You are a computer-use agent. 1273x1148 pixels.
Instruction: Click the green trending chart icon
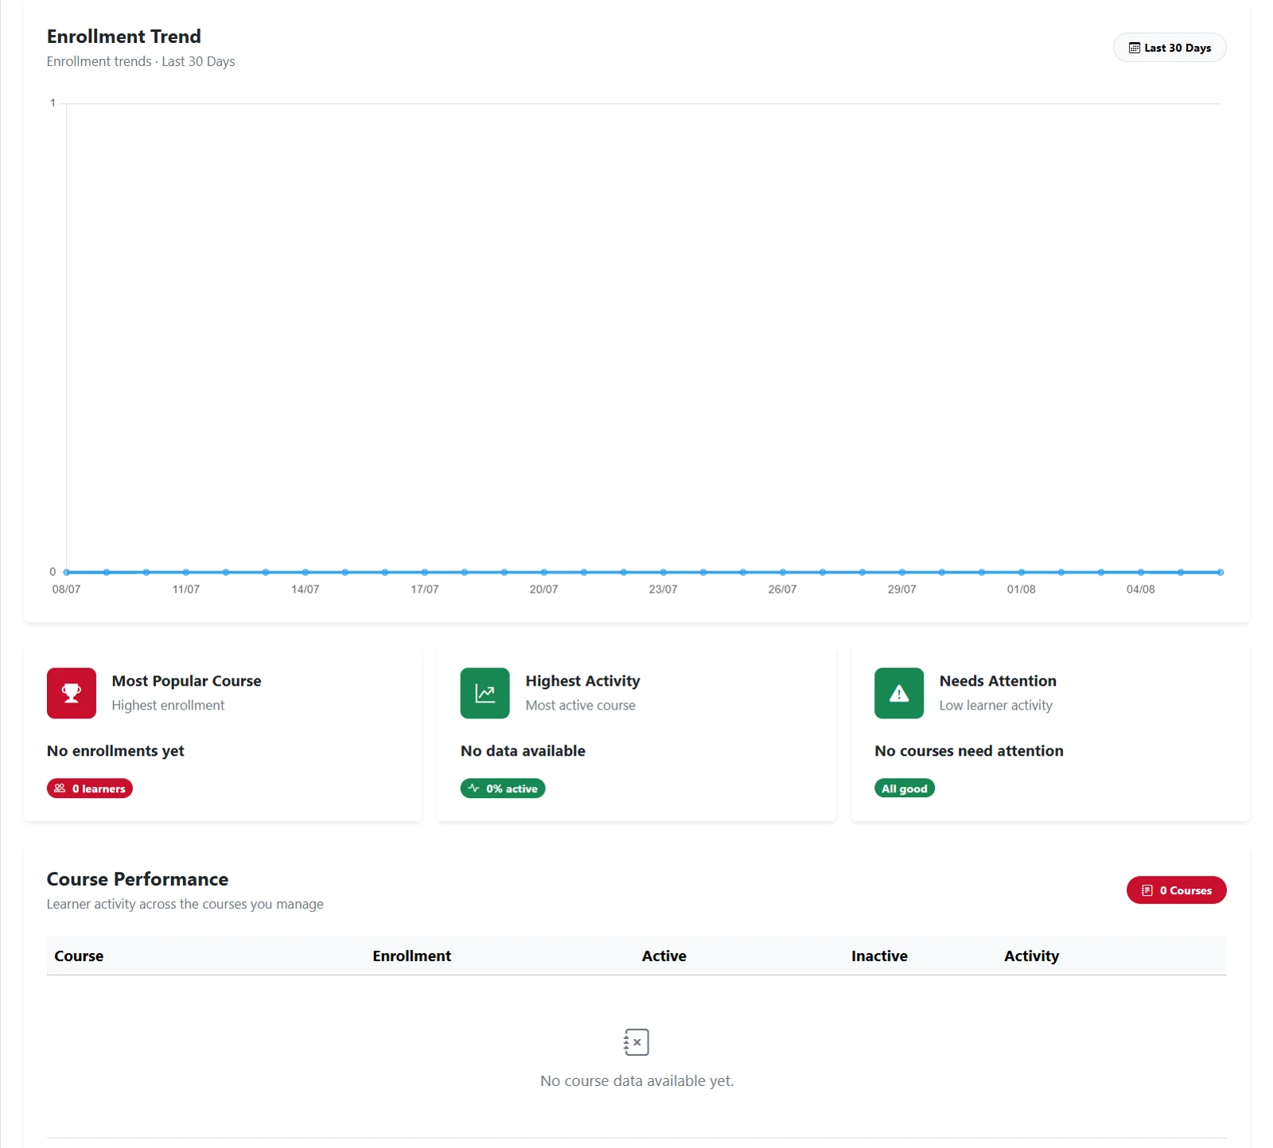(485, 693)
